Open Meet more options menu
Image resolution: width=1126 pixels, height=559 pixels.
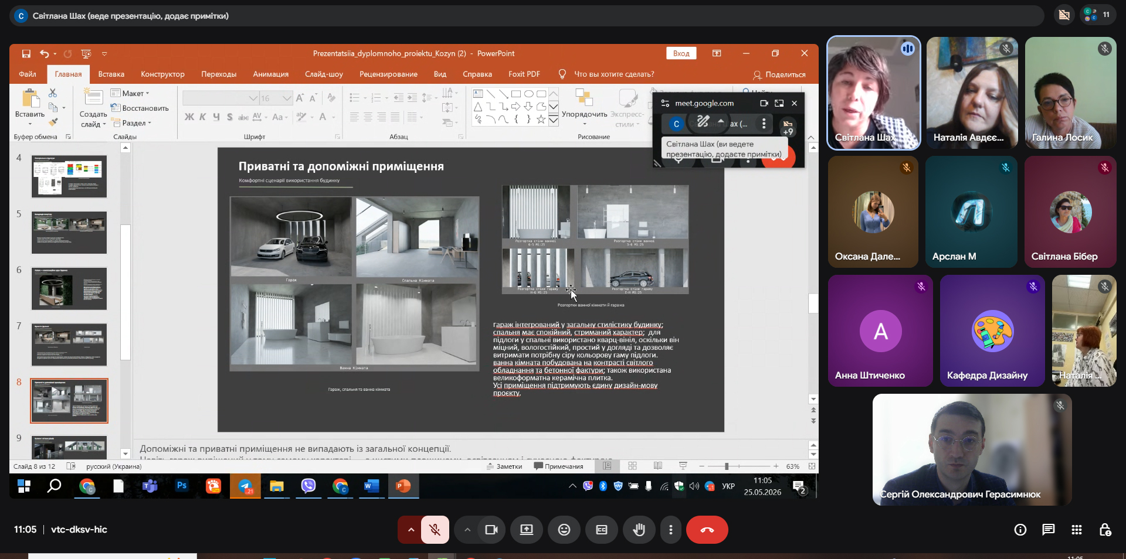671,530
